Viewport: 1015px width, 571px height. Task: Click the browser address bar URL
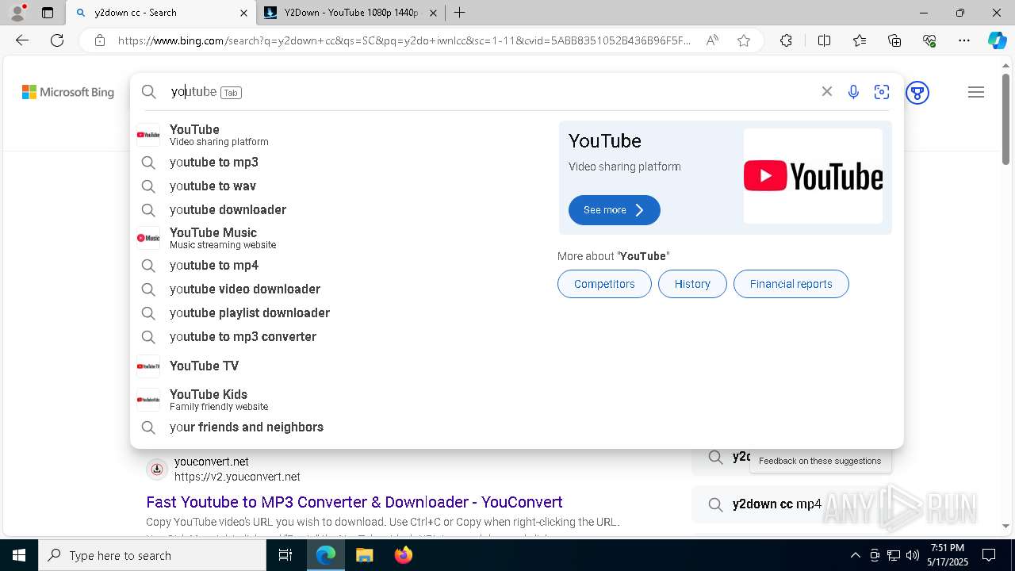click(404, 40)
